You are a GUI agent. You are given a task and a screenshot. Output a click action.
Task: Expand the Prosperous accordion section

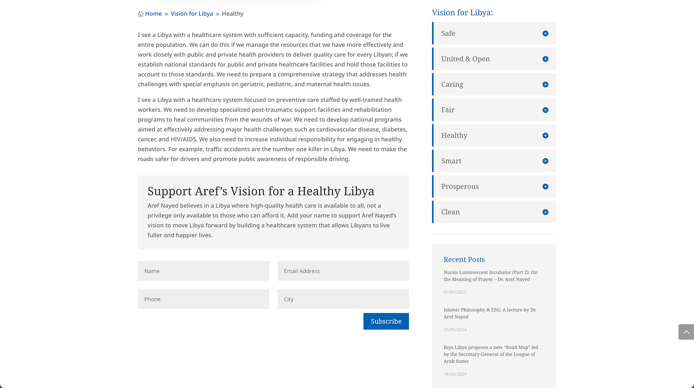(545, 187)
